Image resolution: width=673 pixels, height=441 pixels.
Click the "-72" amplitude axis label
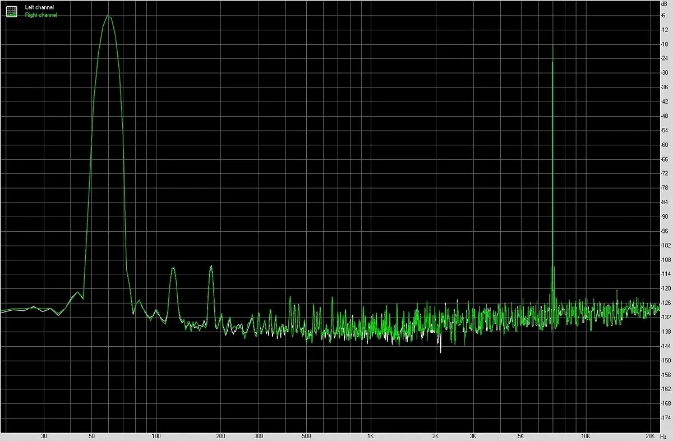(x=665, y=173)
